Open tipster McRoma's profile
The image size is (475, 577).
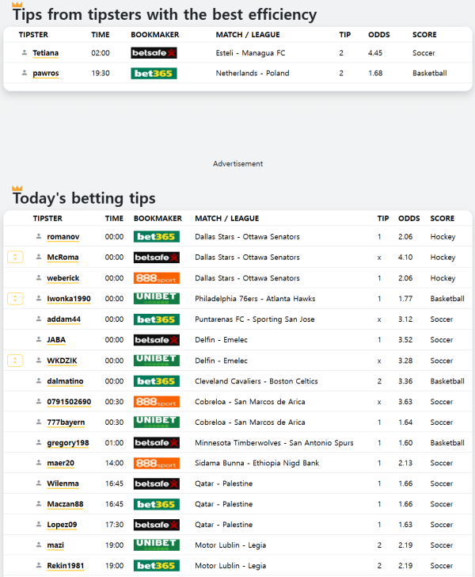(x=63, y=258)
